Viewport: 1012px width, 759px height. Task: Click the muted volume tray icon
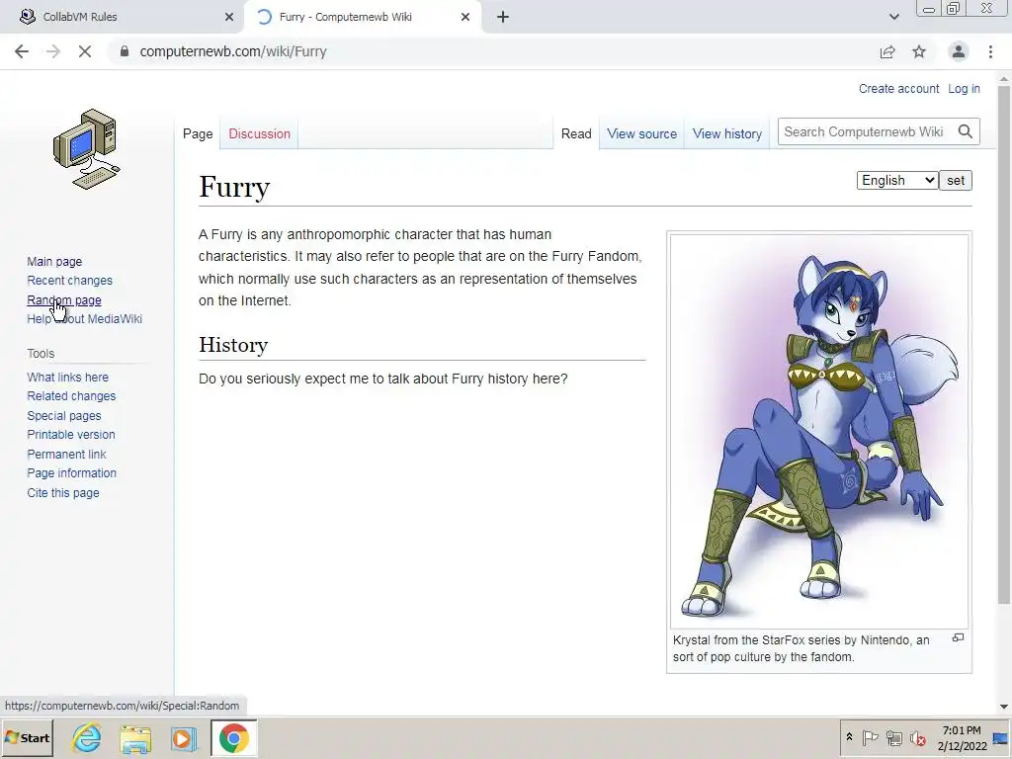917,737
